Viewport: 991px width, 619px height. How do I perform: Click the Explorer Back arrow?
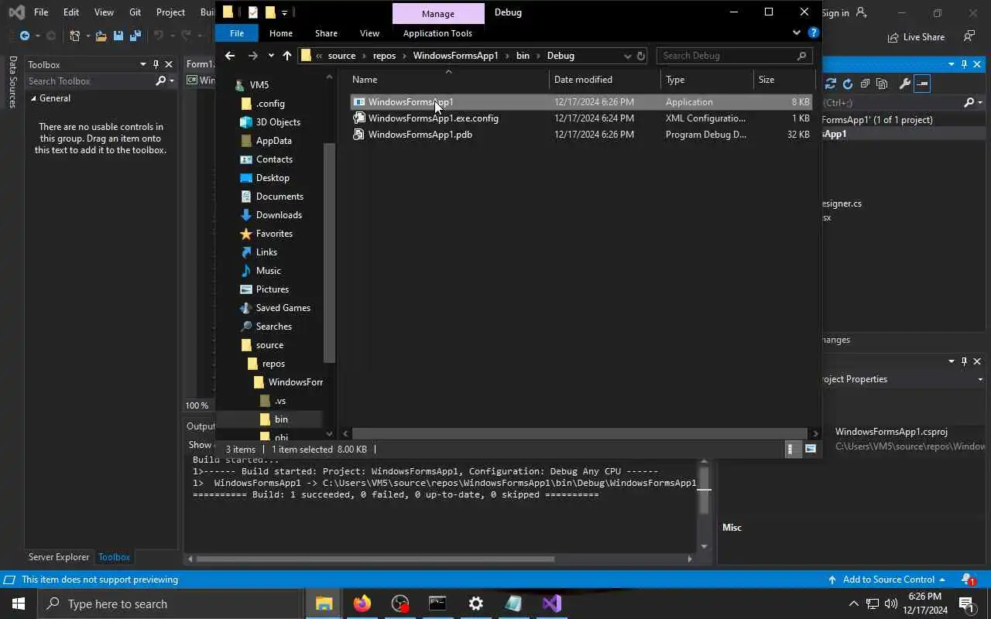coord(230,55)
